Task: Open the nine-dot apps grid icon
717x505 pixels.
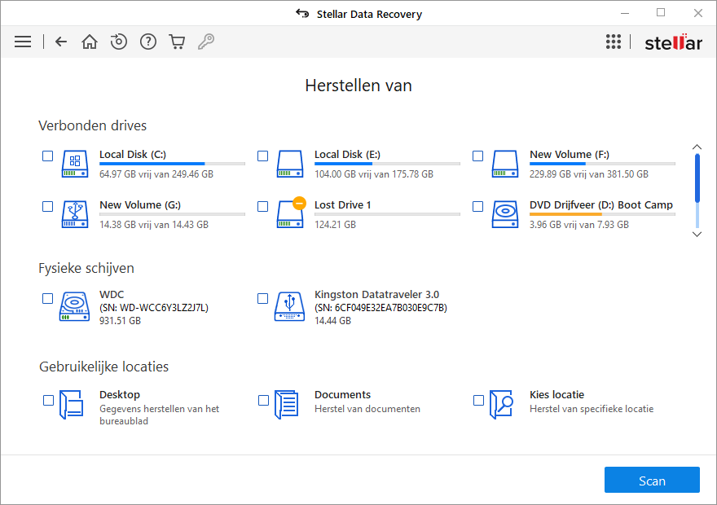Action: (614, 42)
